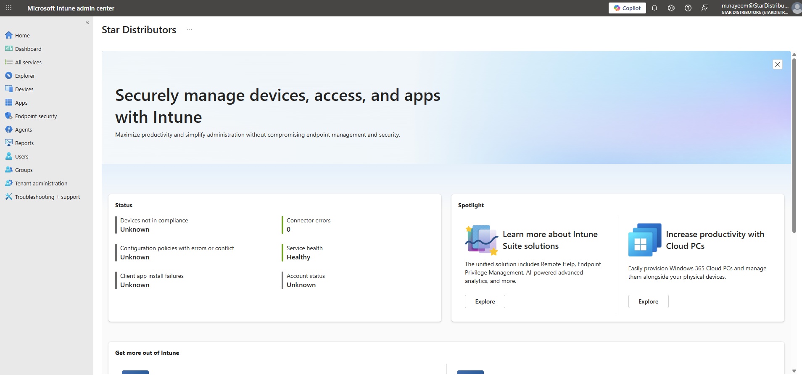802x375 pixels.
Task: Click the Tenant administration icon
Action: [x=8, y=183]
